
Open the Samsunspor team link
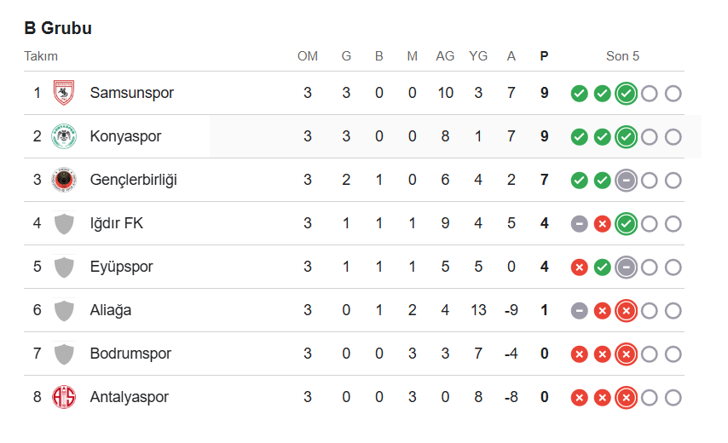pyautogui.click(x=131, y=93)
